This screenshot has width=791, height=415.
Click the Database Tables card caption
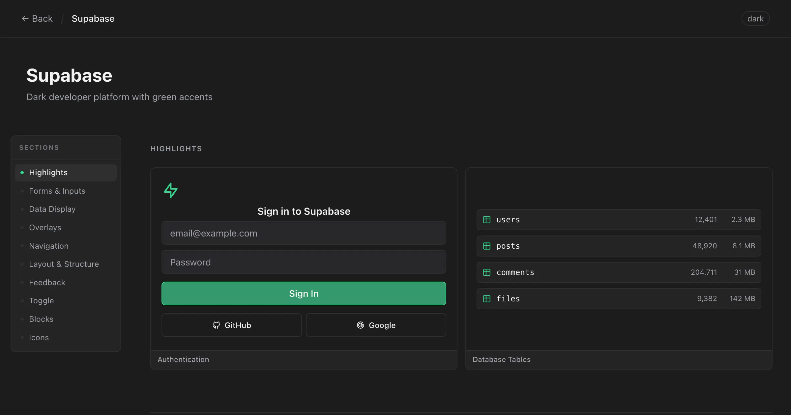(502, 360)
